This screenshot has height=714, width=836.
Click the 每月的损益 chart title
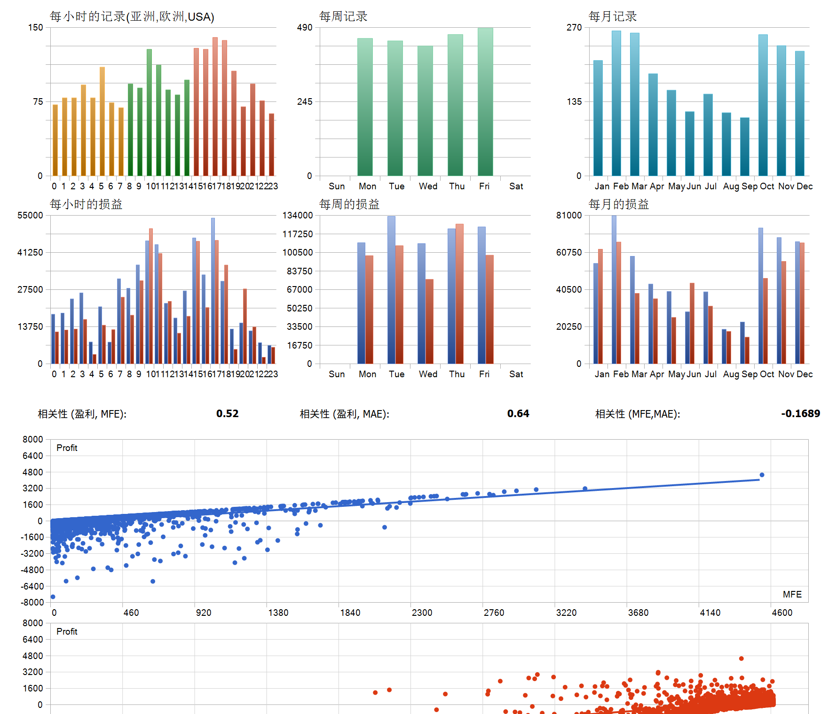[618, 204]
